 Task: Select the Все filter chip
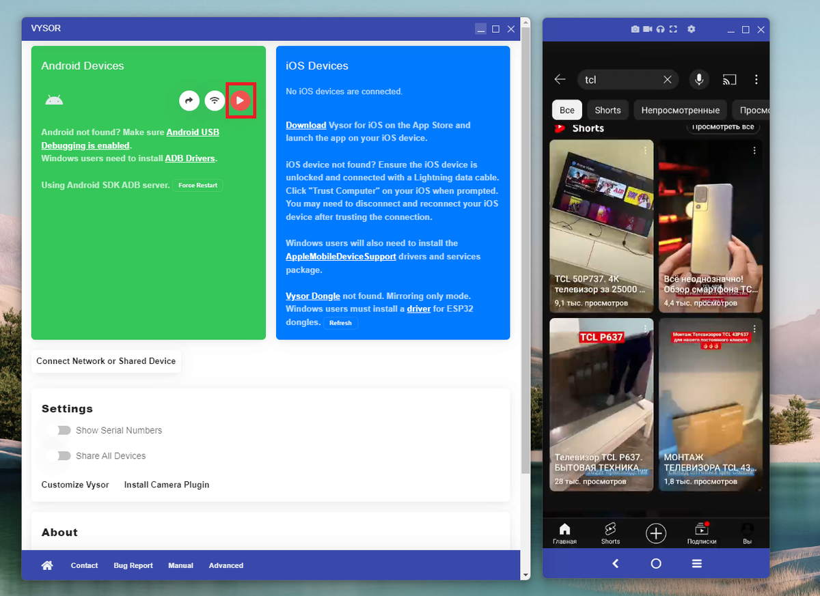(567, 110)
